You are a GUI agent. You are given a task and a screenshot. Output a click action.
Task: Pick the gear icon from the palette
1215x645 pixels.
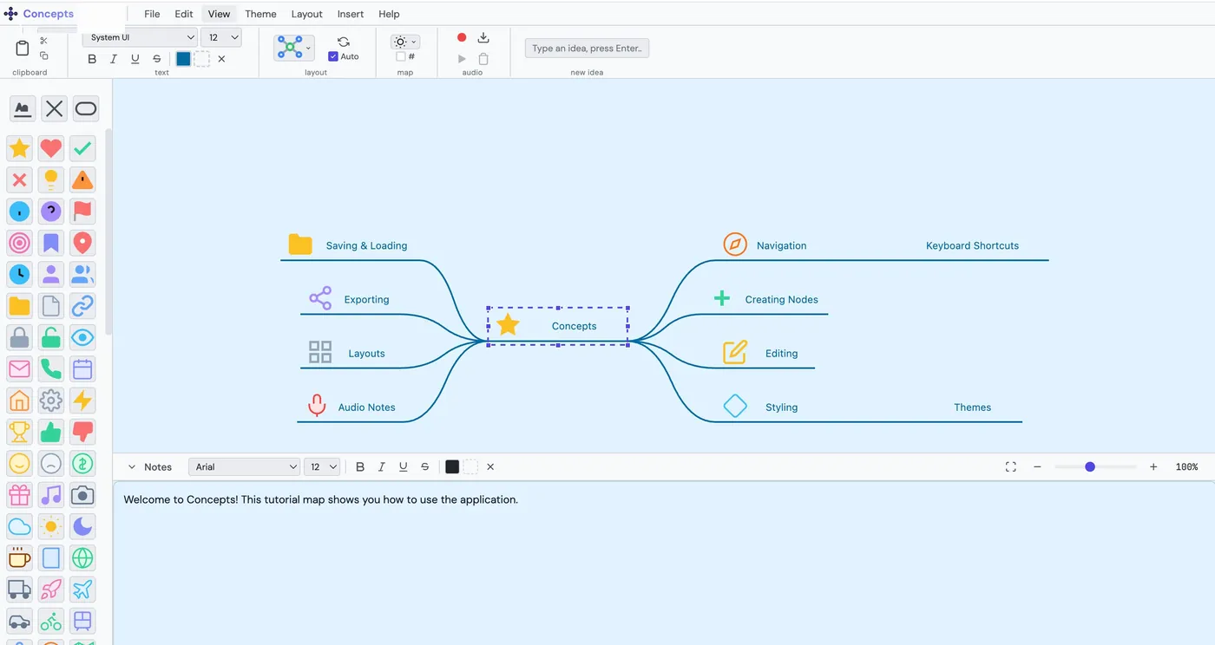tap(51, 401)
